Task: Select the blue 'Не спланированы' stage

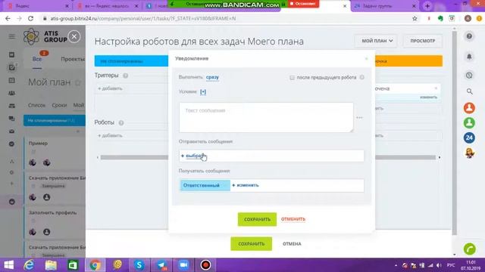Action: click(131, 61)
